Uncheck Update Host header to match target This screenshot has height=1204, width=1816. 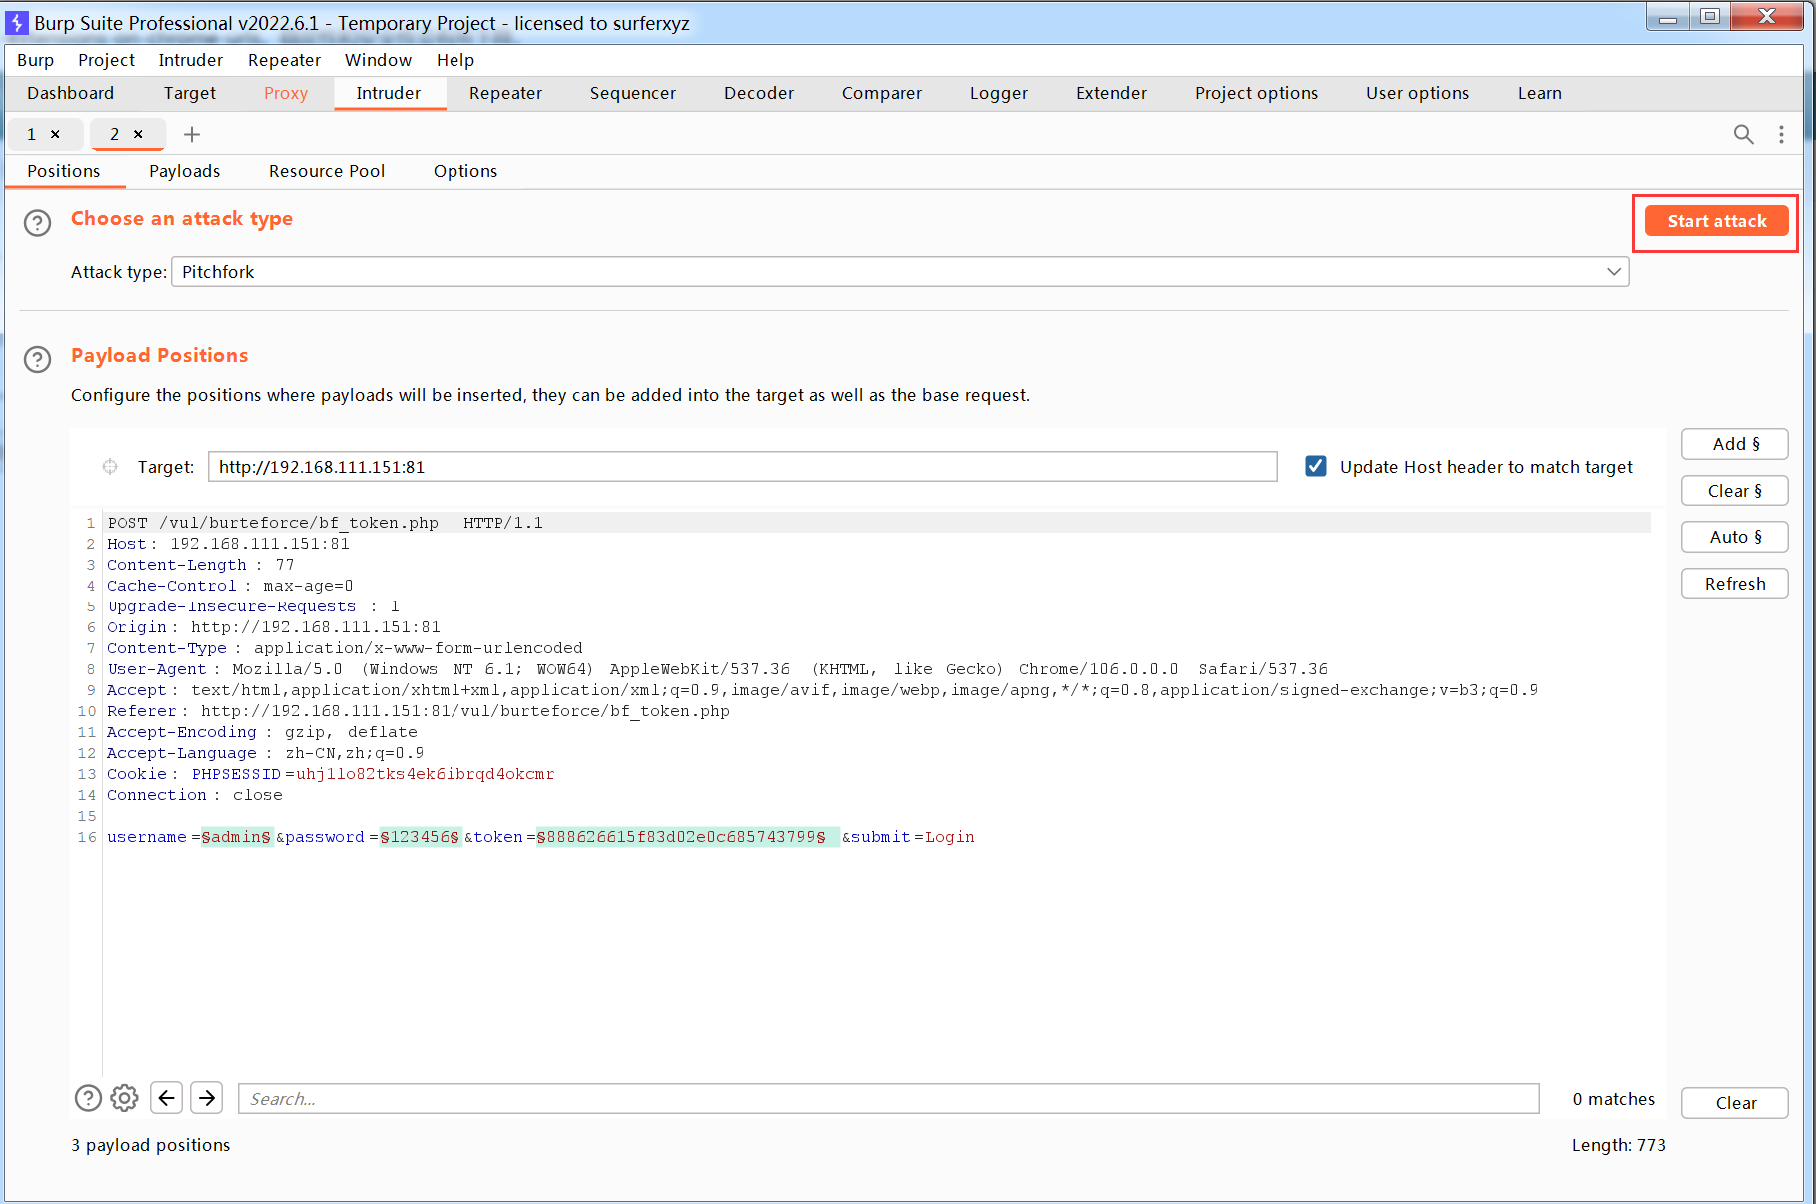(1316, 467)
